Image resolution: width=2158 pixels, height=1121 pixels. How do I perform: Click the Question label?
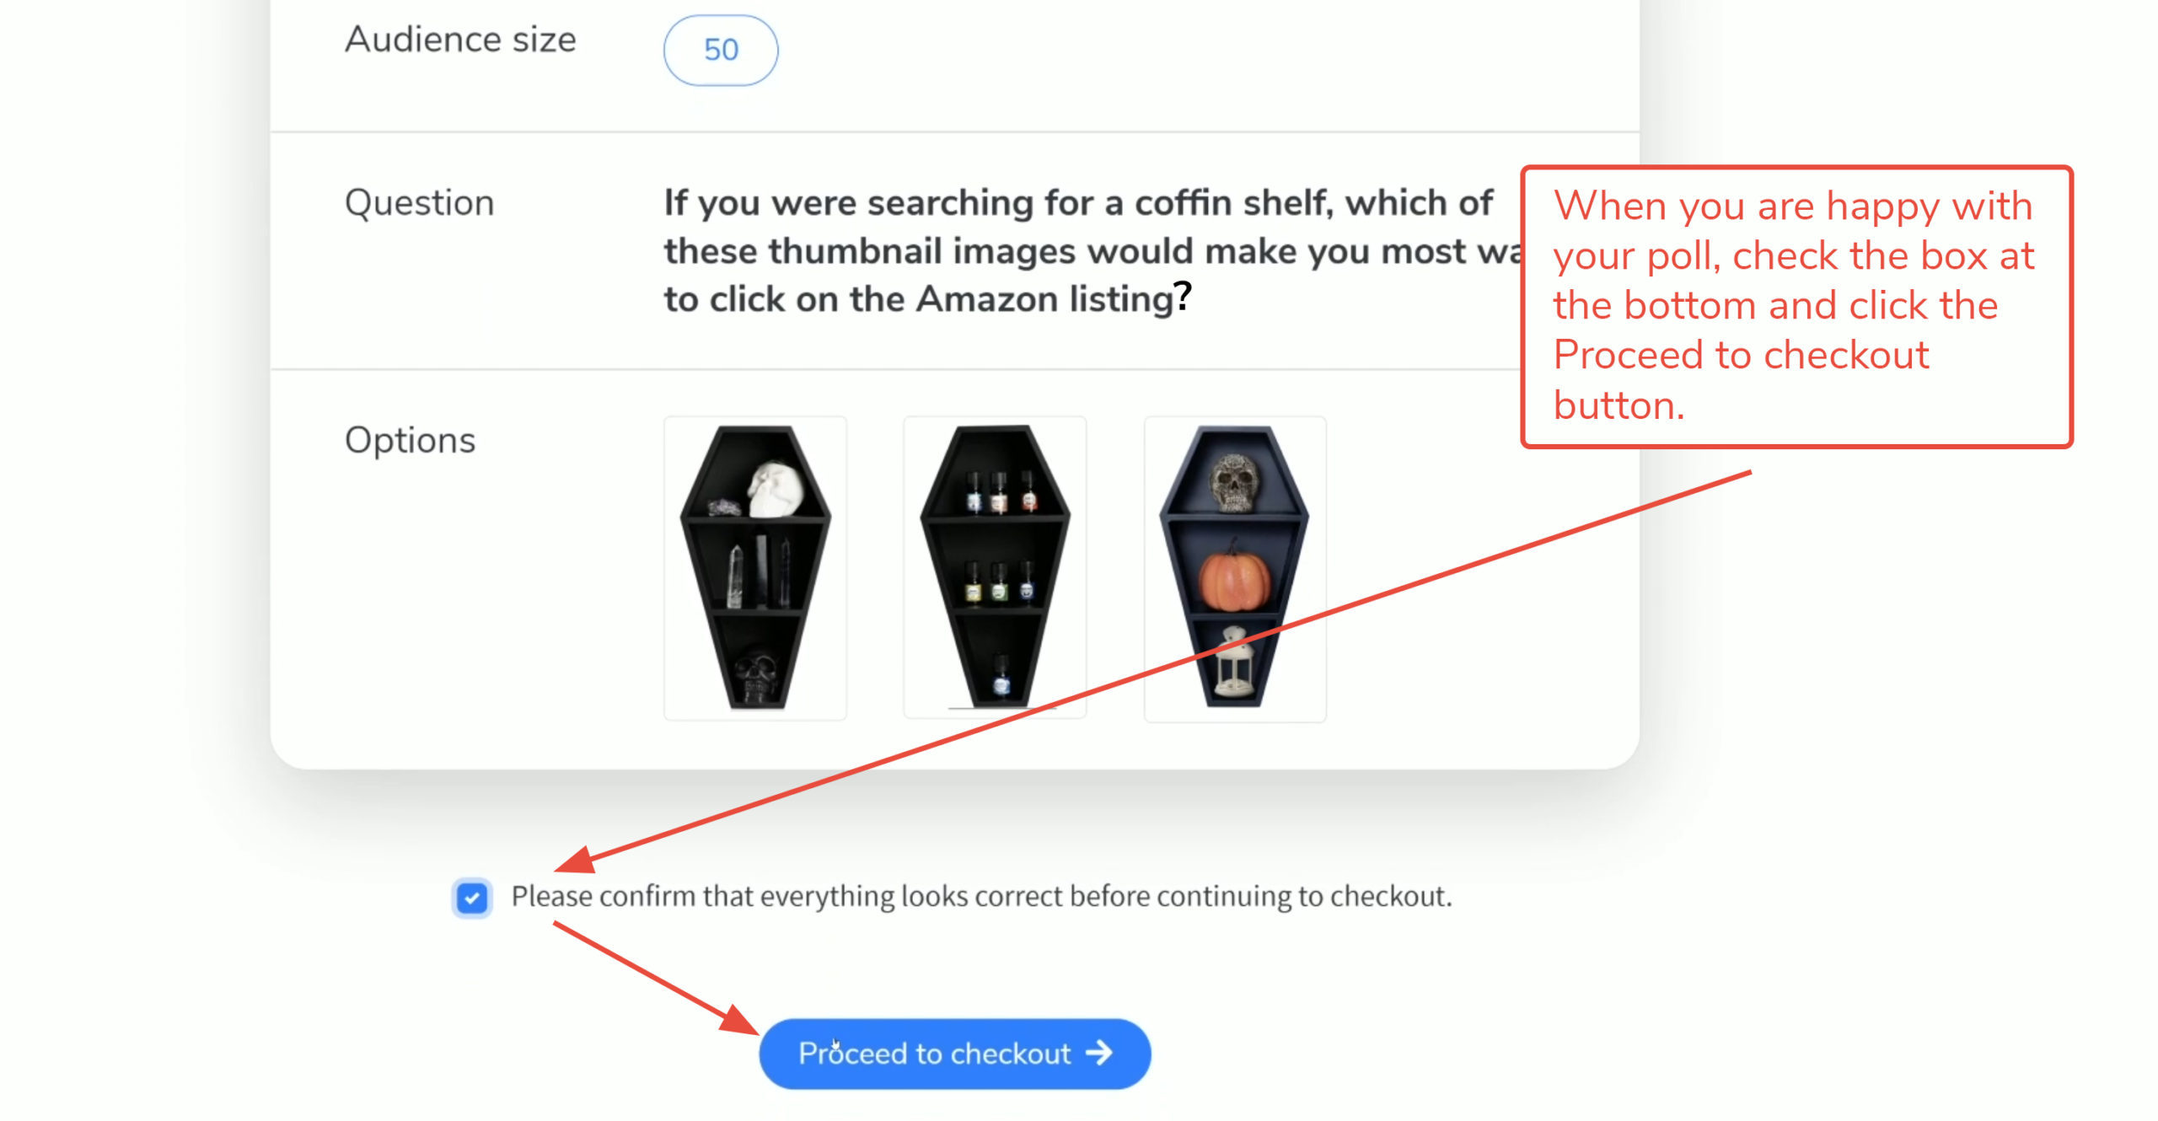419,203
